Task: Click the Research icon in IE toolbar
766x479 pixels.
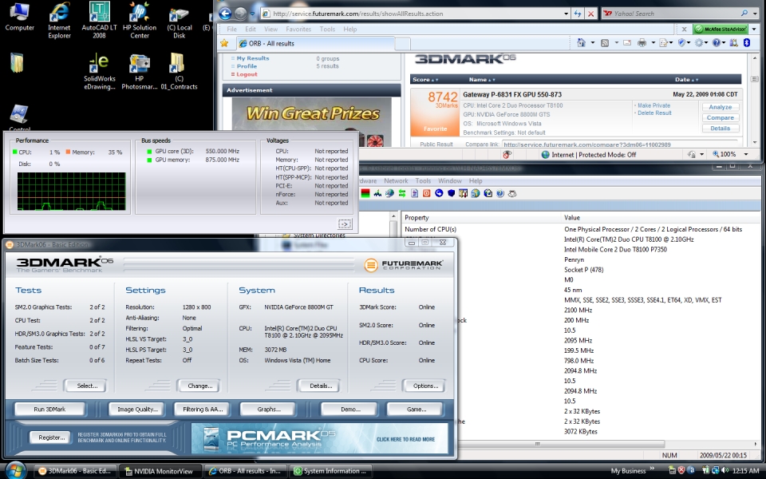Action: click(733, 43)
